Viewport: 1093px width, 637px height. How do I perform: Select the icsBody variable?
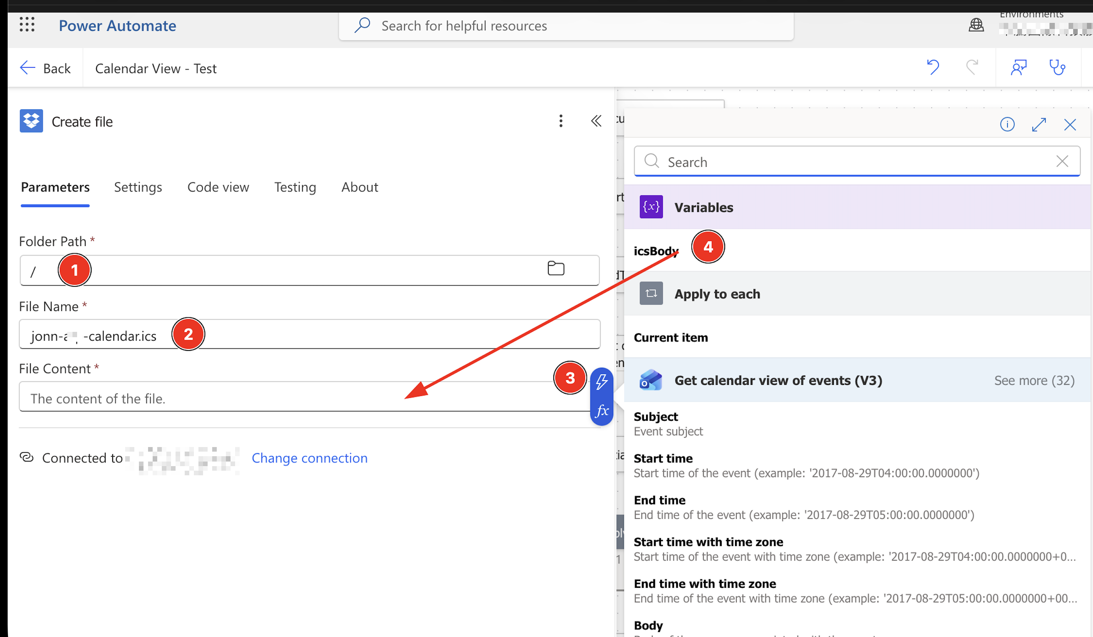click(656, 251)
